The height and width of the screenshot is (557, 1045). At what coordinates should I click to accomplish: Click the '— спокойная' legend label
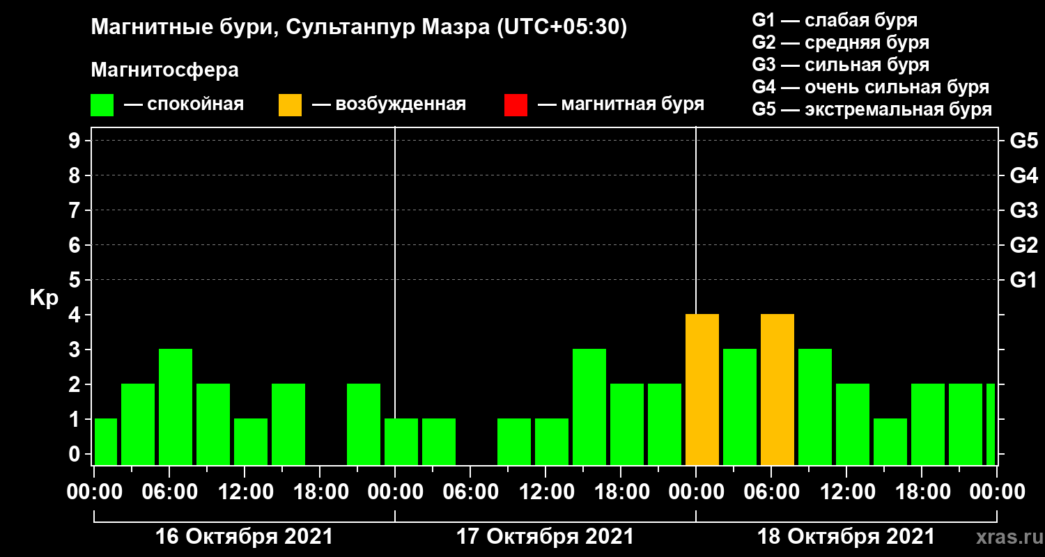coord(184,104)
